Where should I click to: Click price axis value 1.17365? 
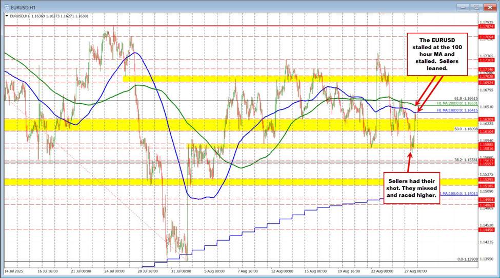tap(487, 56)
